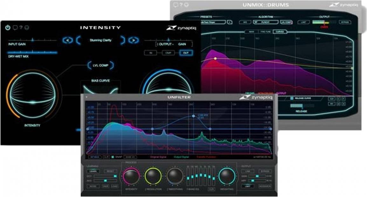Open the Punchy algorithm dropdown in Unmix Drums
This screenshot has height=197, width=367.
(x=266, y=22)
